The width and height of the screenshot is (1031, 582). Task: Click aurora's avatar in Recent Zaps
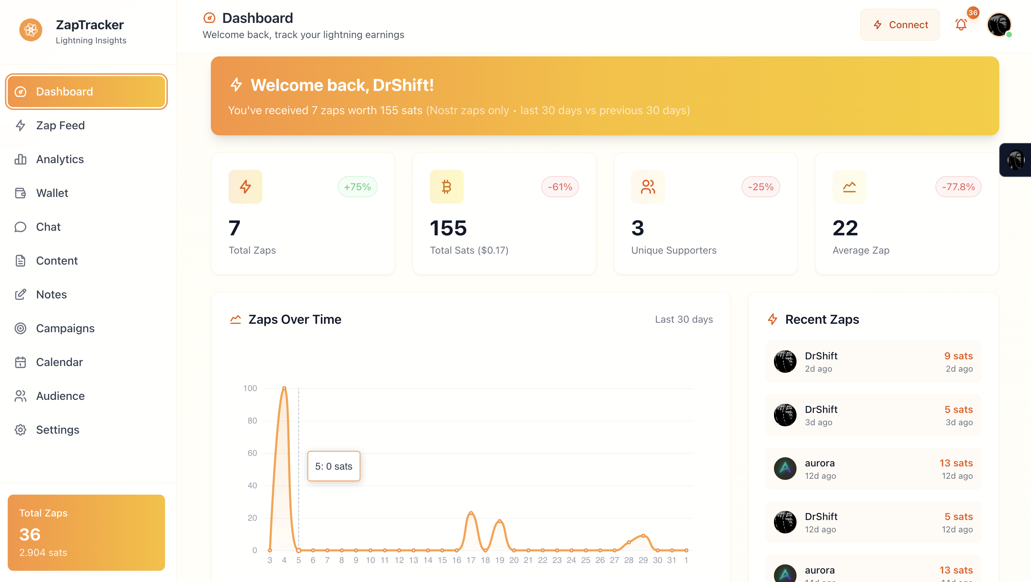tap(785, 469)
